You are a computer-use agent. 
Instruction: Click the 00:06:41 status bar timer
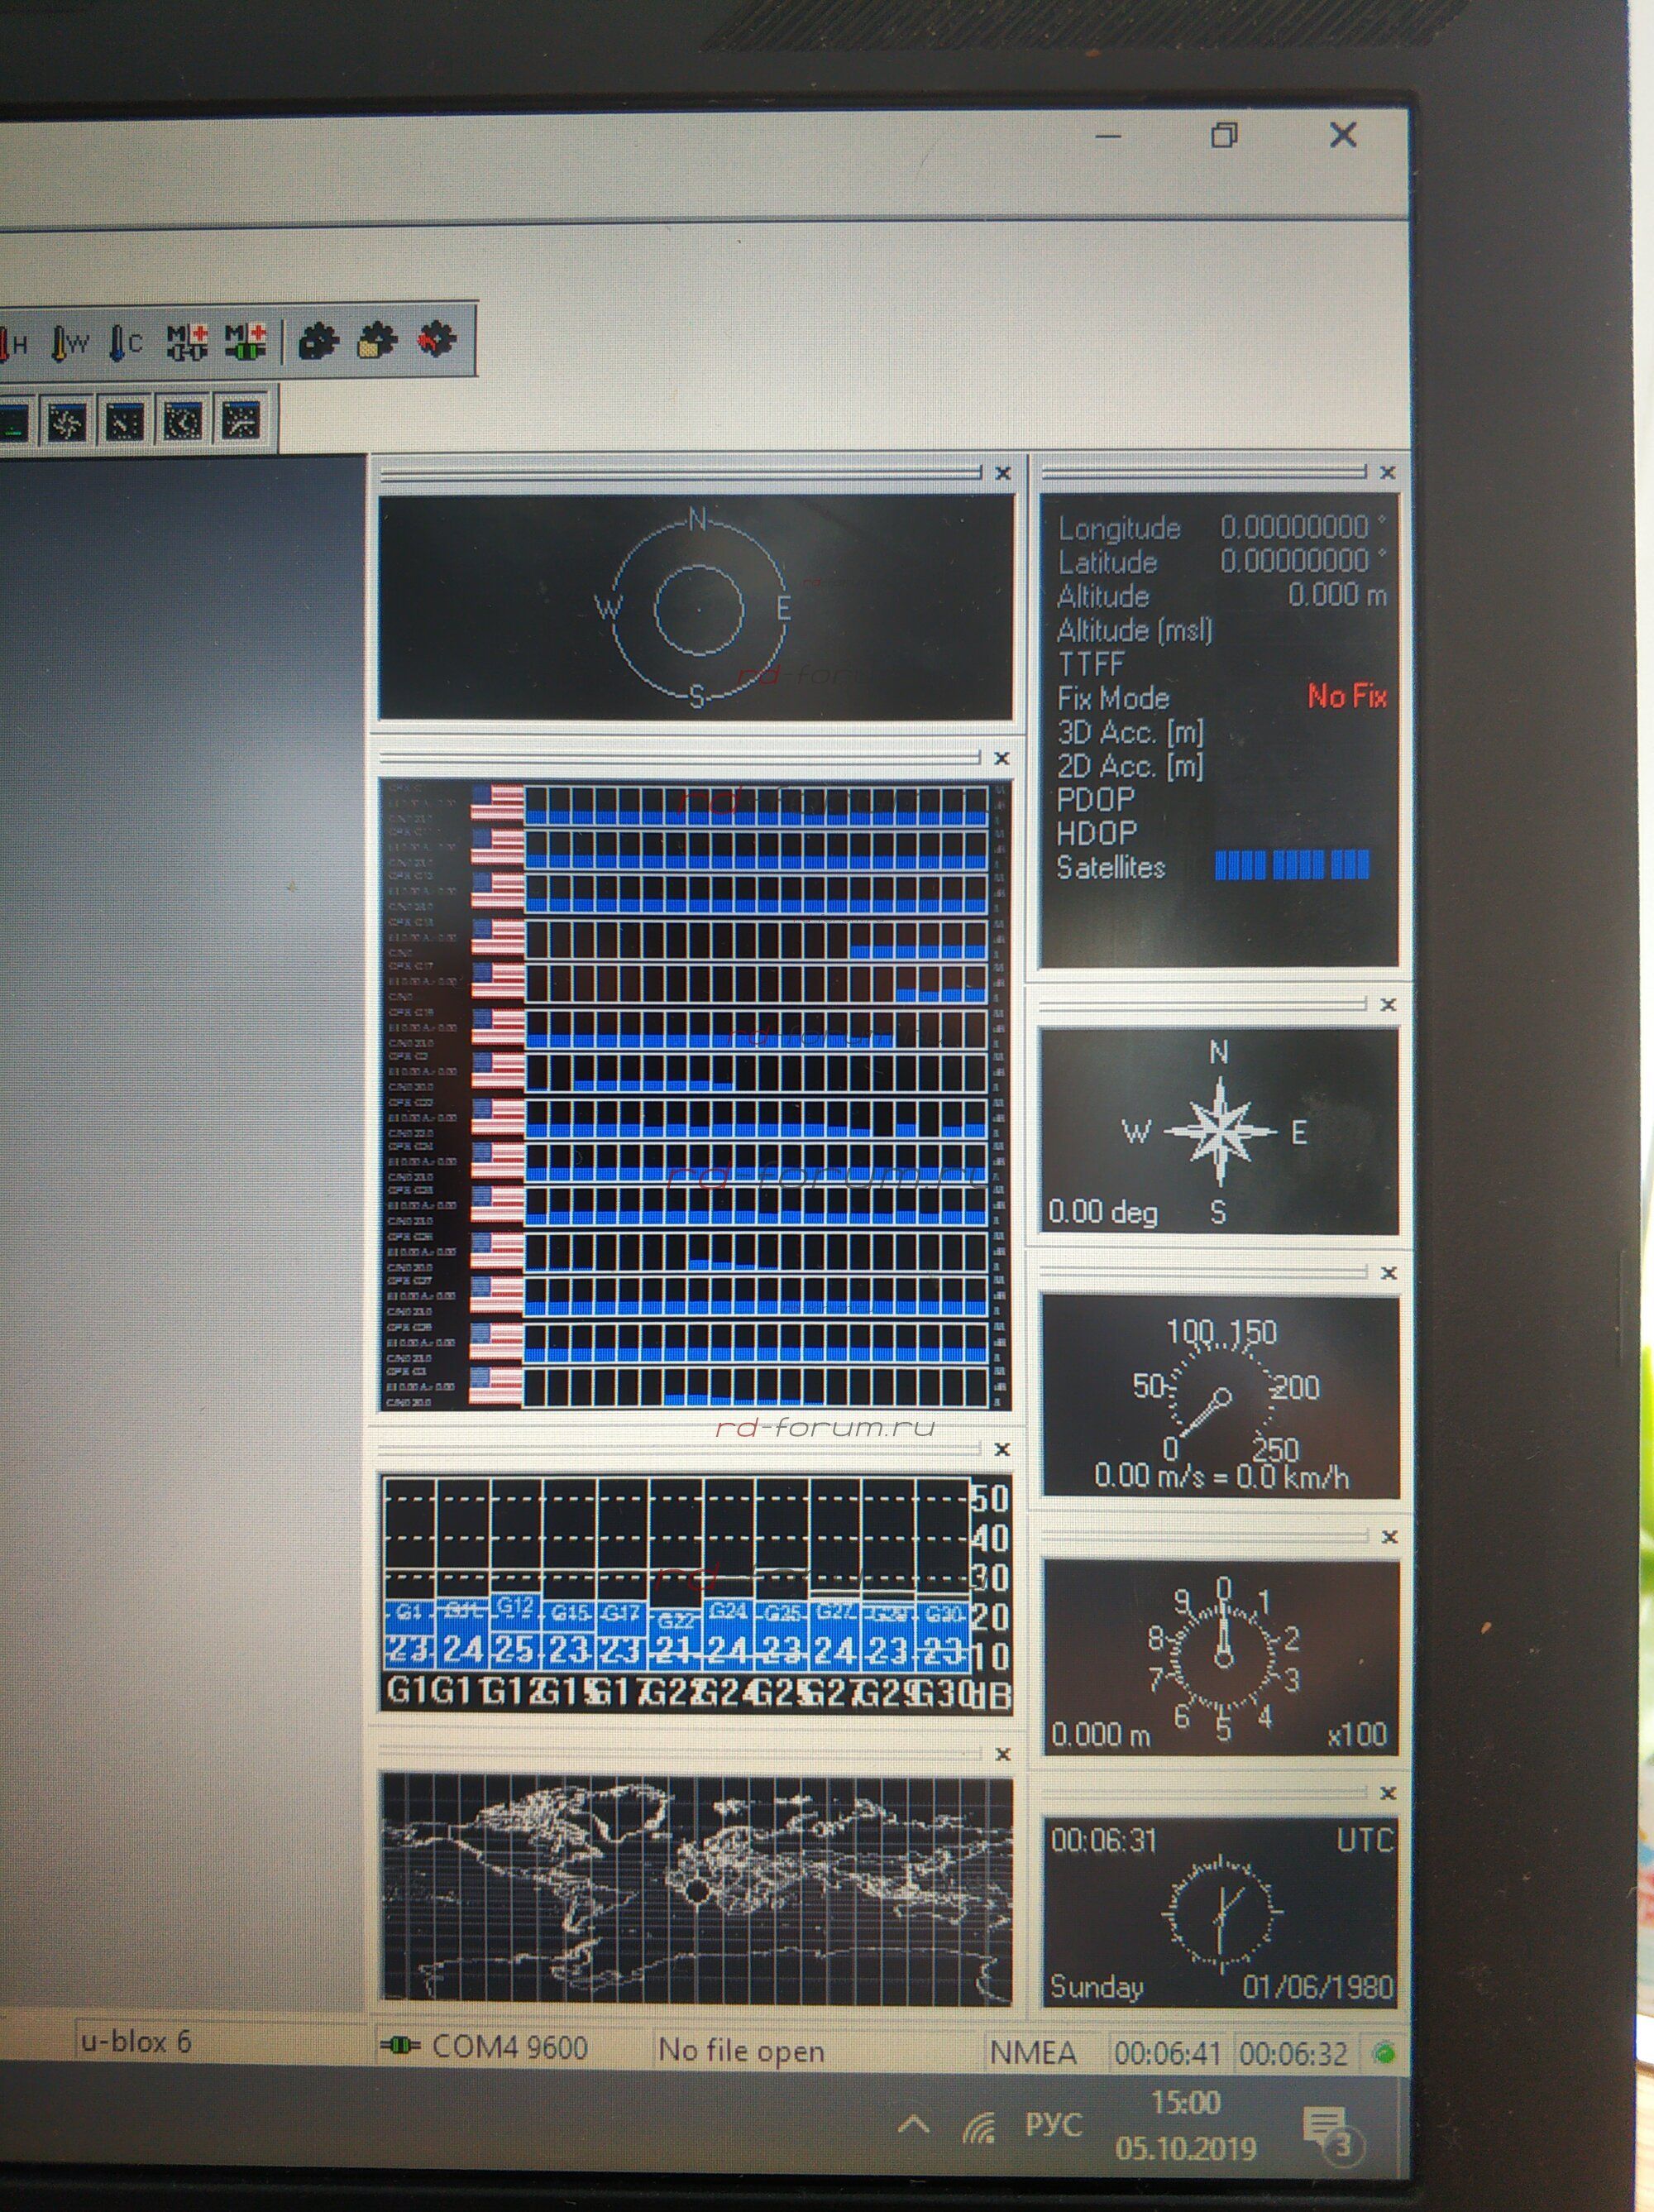click(1167, 2054)
